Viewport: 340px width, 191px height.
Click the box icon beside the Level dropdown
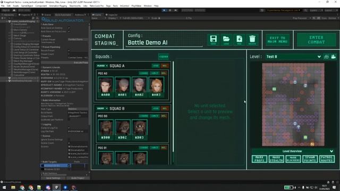pyautogui.click(x=326, y=57)
